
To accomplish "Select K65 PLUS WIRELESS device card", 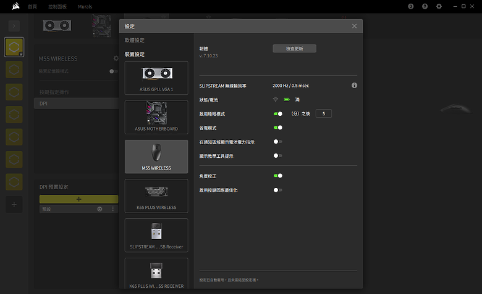I will pos(156,196).
